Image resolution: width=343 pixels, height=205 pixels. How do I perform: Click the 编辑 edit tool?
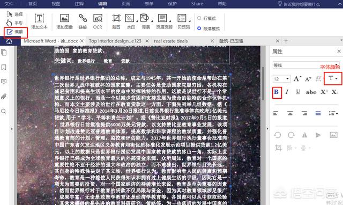14,32
